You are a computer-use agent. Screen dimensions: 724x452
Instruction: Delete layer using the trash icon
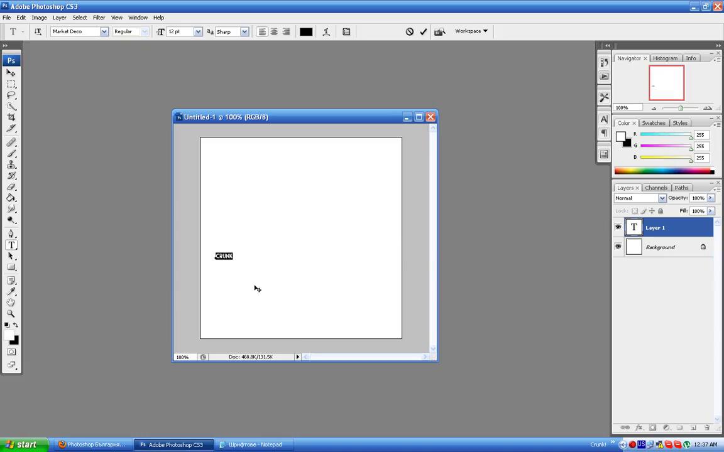[x=706, y=428]
